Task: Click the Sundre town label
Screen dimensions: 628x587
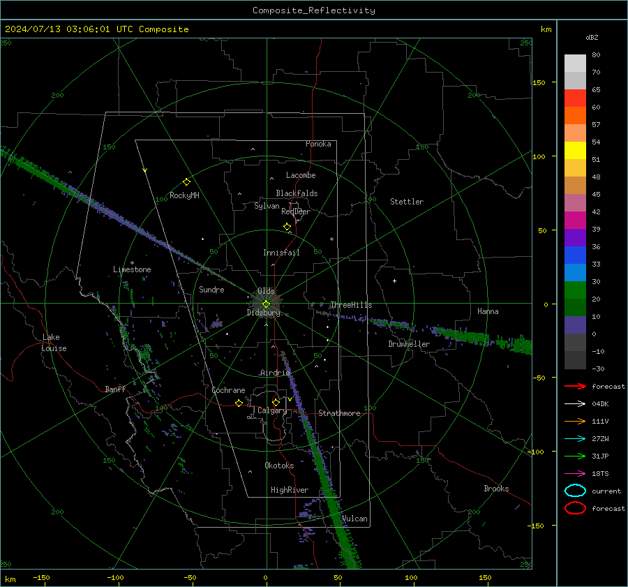Action: coord(211,289)
